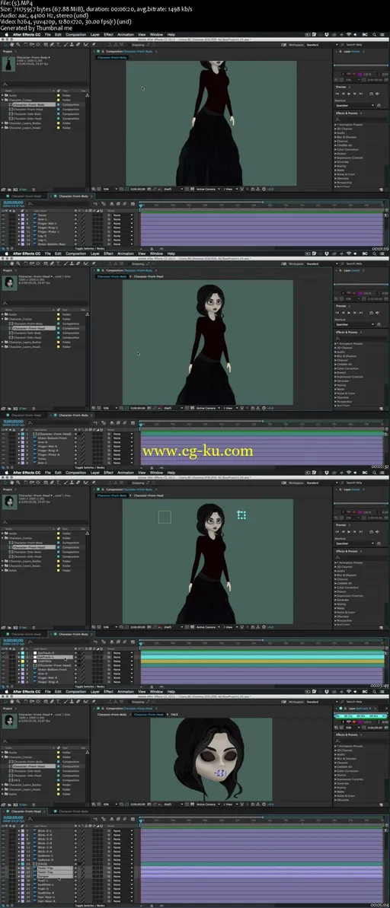The width and height of the screenshot is (390, 908).
Task: Expand Color Correction effects in frame 00:01:16
Action: 335,149
